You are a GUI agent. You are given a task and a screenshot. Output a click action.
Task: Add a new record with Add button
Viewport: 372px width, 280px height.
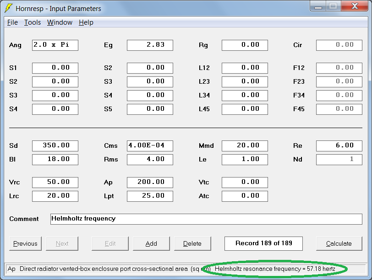coord(151,243)
